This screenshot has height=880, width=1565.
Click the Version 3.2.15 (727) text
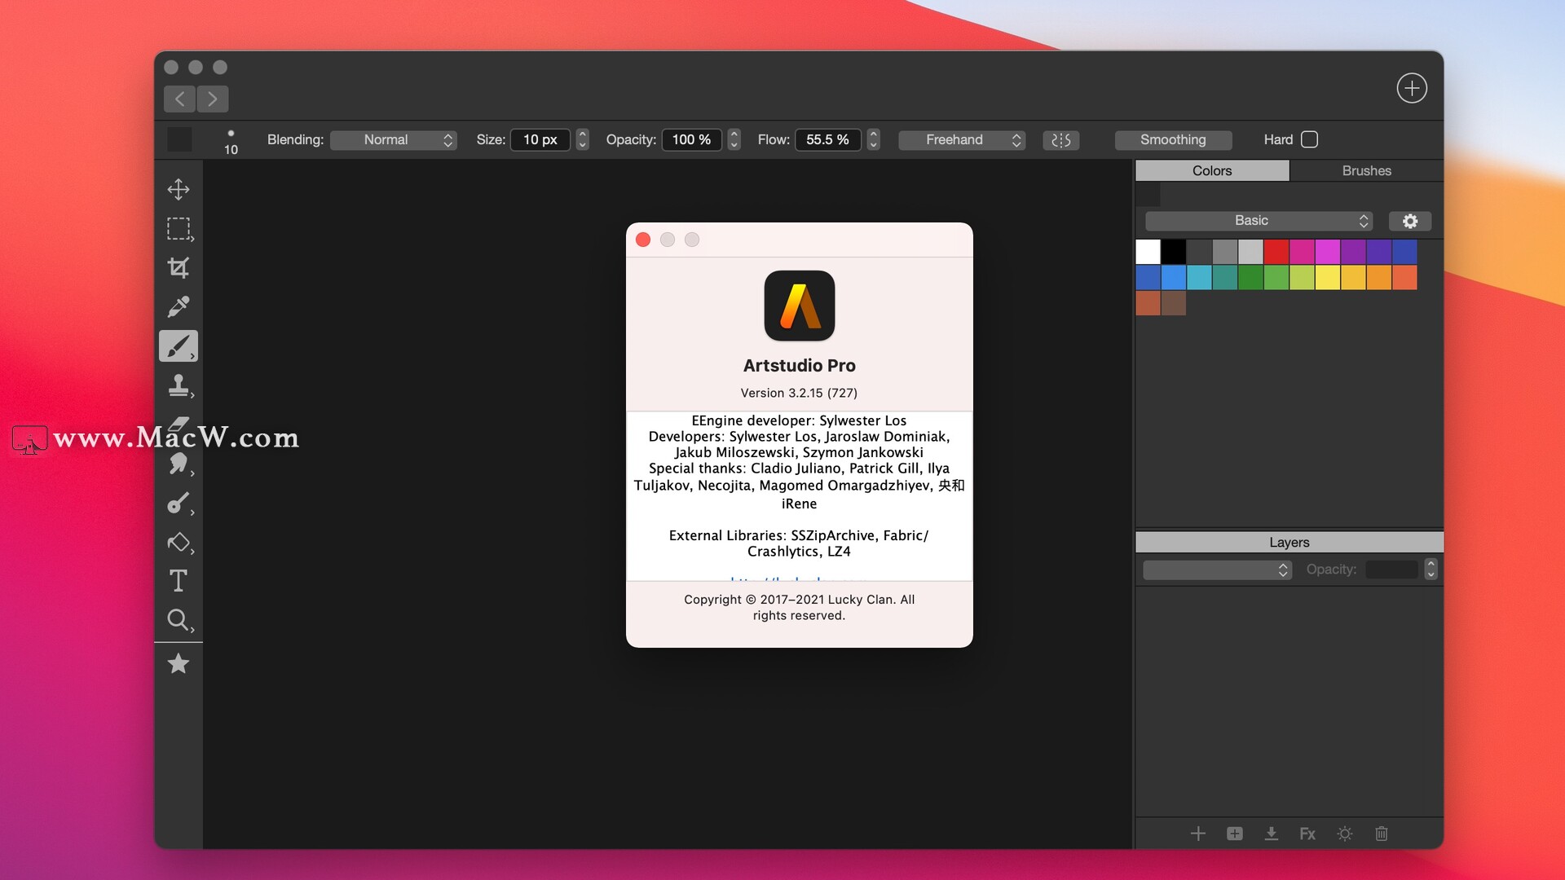[x=799, y=393]
